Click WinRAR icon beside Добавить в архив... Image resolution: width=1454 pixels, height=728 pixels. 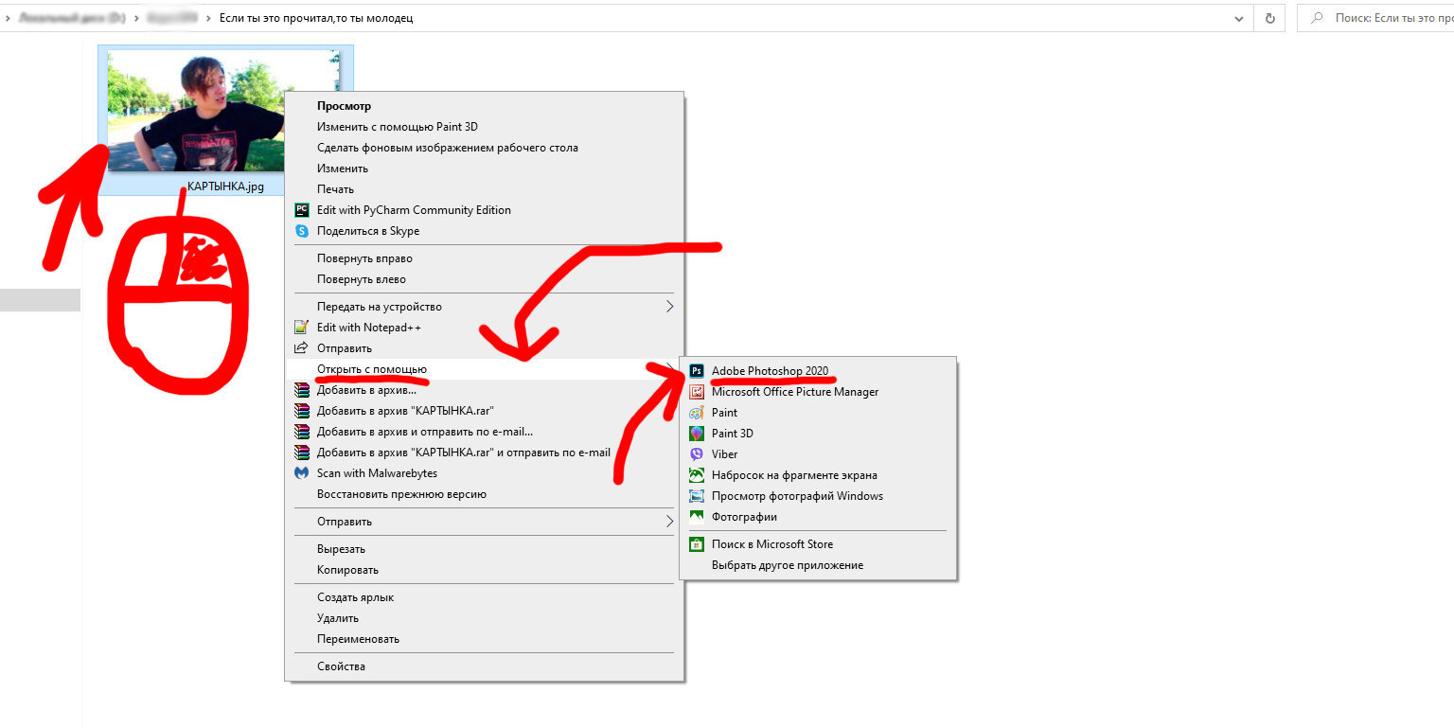pyautogui.click(x=302, y=390)
